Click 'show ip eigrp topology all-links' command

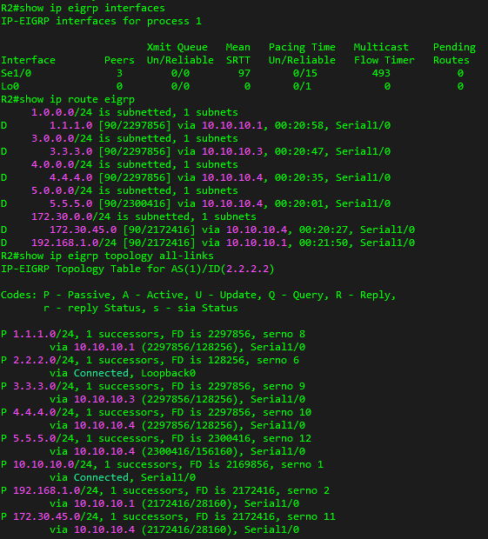pyautogui.click(x=107, y=256)
